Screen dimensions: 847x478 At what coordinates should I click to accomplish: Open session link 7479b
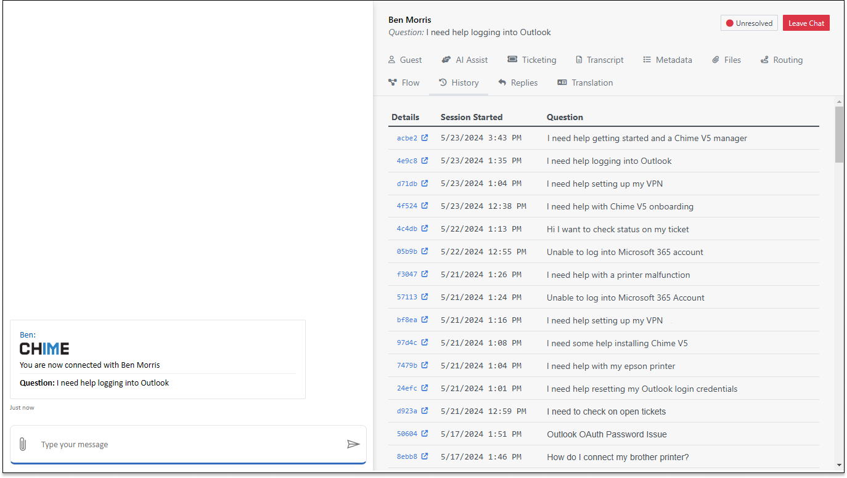pyautogui.click(x=407, y=366)
